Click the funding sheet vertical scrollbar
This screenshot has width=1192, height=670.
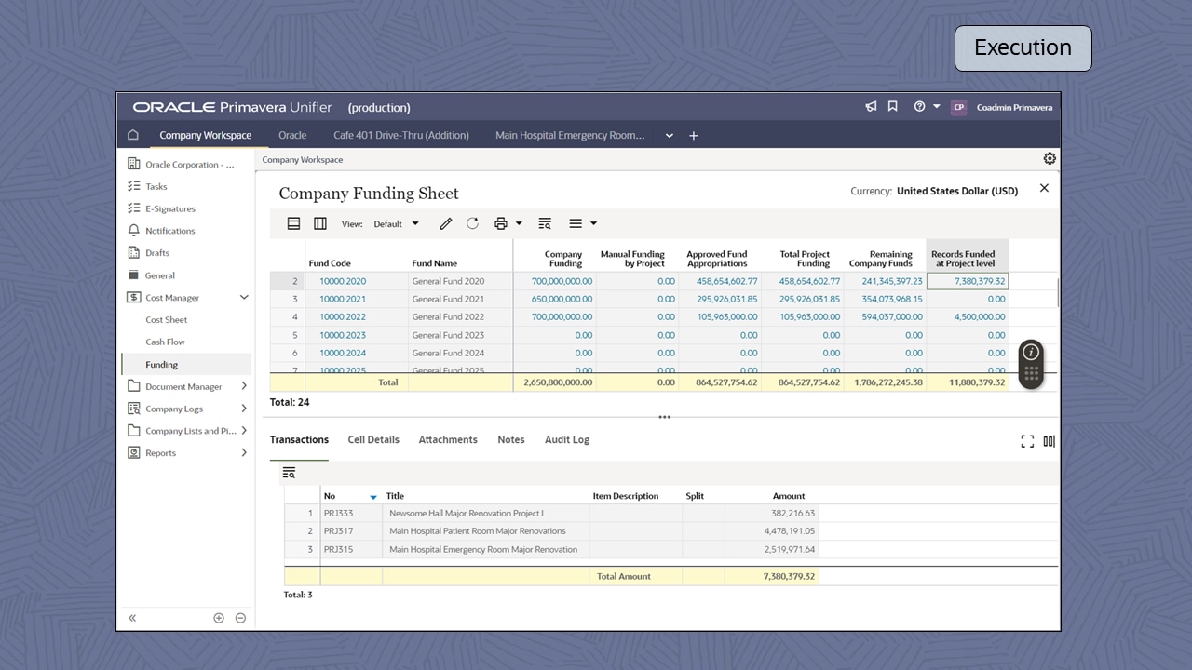point(1058,293)
